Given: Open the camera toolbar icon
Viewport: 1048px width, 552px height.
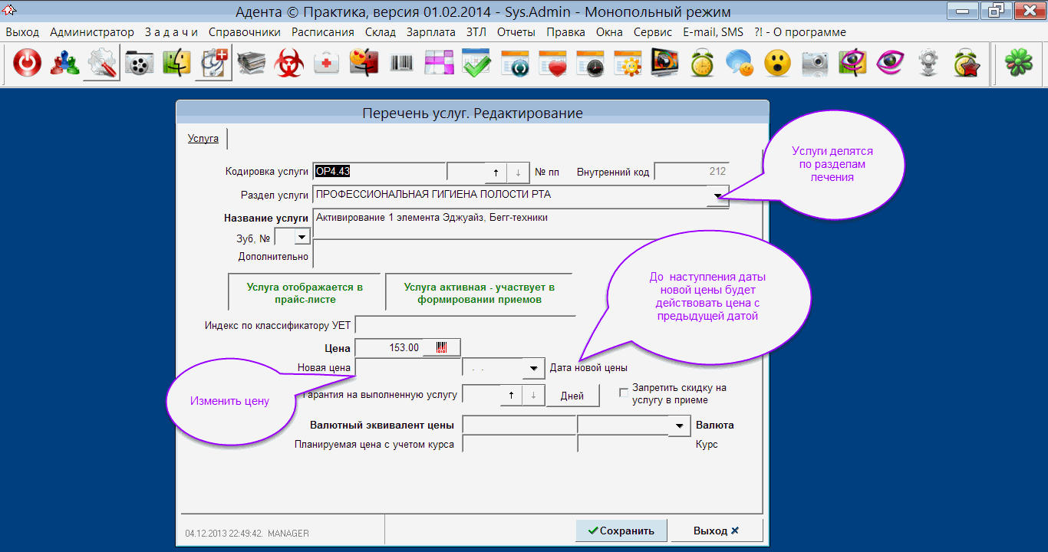Looking at the screenshot, I should point(816,64).
